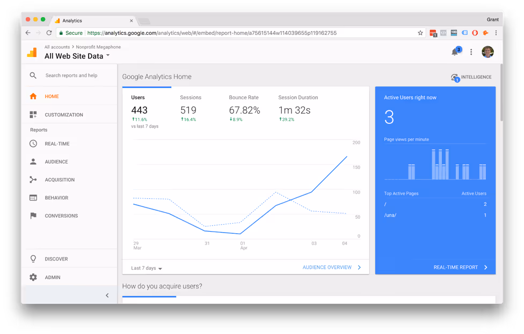
Task: Open the ACQUISITION reports section
Action: point(69,180)
